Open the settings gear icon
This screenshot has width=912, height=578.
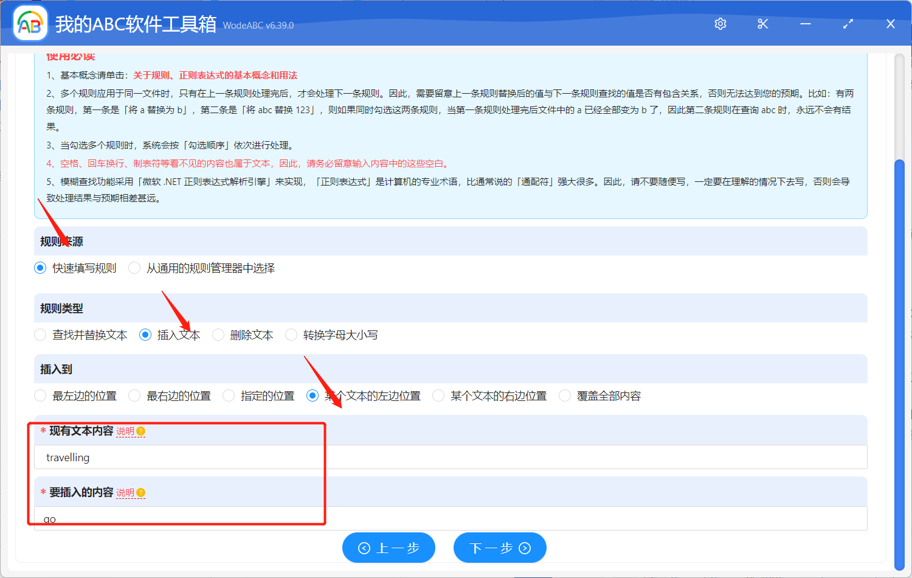pos(720,24)
